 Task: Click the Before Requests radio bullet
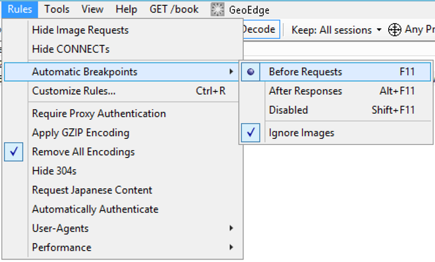250,72
